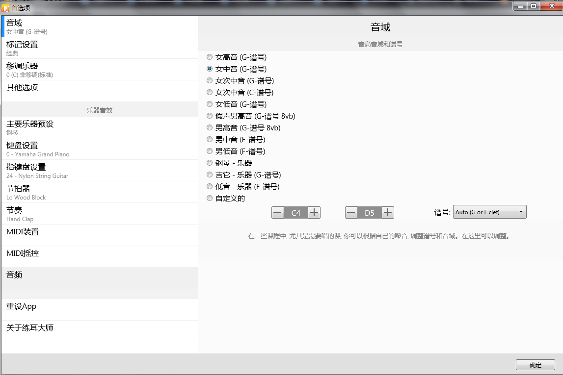Open the 谱号 clef dropdown
This screenshot has width=563, height=375.
(489, 212)
